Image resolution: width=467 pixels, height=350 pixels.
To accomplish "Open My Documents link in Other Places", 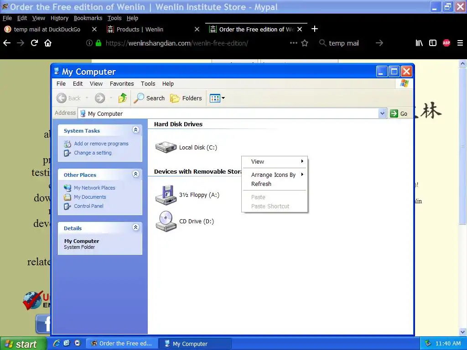I will 90,197.
